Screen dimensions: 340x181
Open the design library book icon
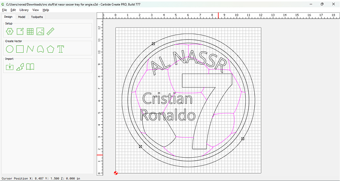30,67
